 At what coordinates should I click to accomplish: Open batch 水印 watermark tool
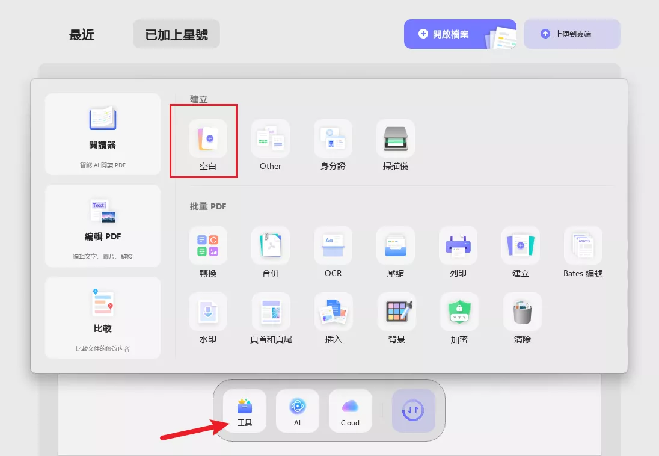(207, 312)
